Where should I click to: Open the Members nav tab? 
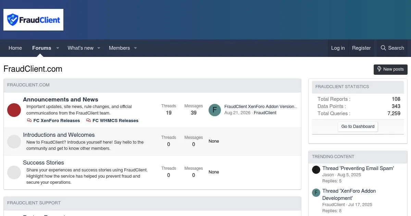click(119, 48)
